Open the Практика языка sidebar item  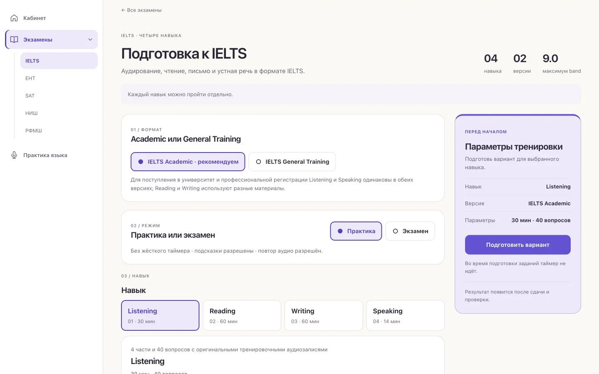(52, 155)
